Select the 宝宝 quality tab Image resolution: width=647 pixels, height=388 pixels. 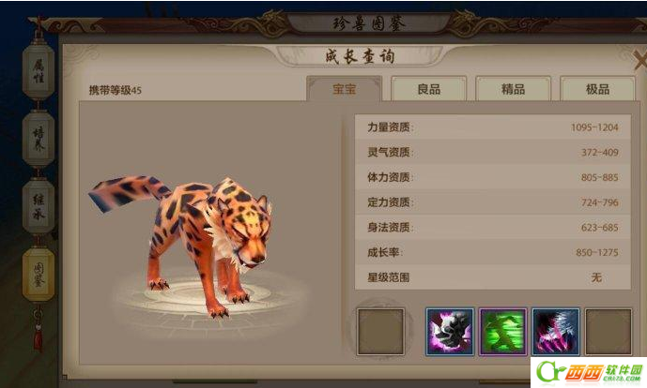click(x=344, y=88)
